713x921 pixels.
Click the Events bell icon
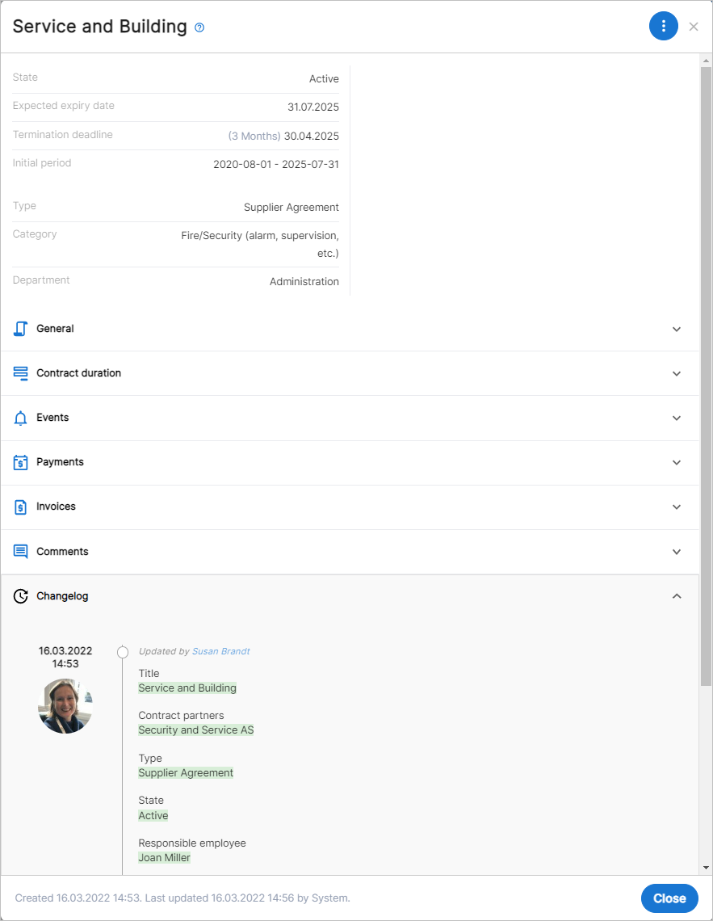(x=20, y=418)
